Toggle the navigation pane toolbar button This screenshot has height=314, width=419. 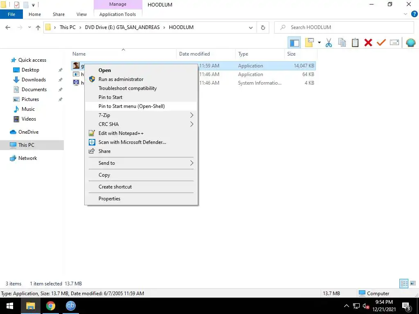[294, 43]
